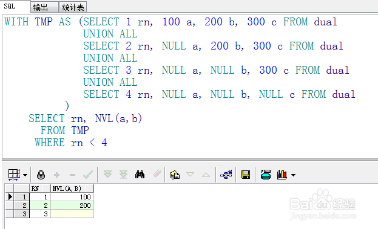Click the binoculars find icon
This screenshot has width=378, height=229.
tap(140, 175)
